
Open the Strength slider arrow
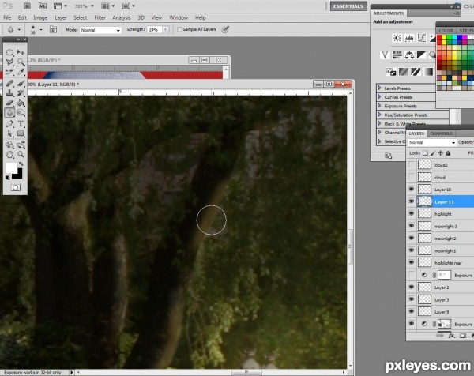click(x=166, y=29)
